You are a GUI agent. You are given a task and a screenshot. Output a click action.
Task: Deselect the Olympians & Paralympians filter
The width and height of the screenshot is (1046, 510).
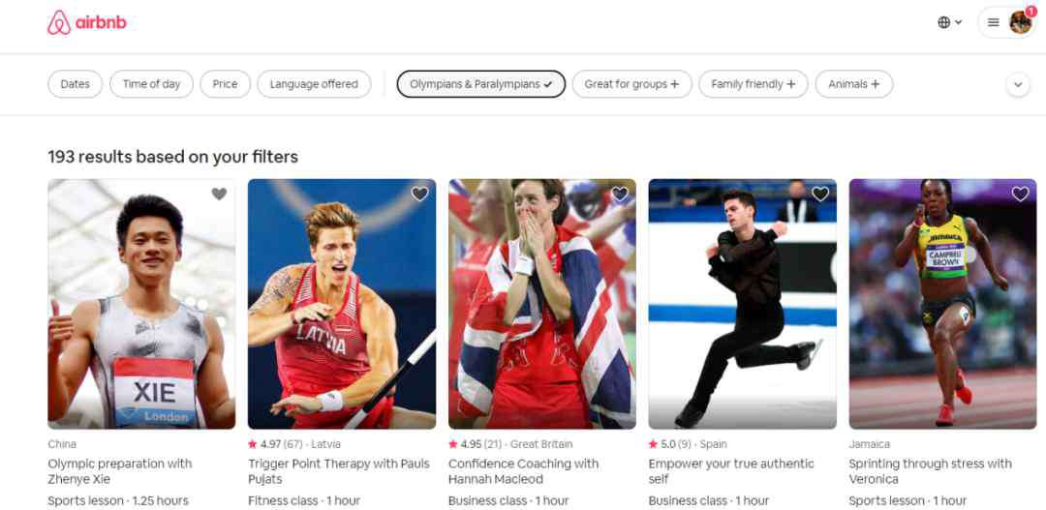[481, 84]
